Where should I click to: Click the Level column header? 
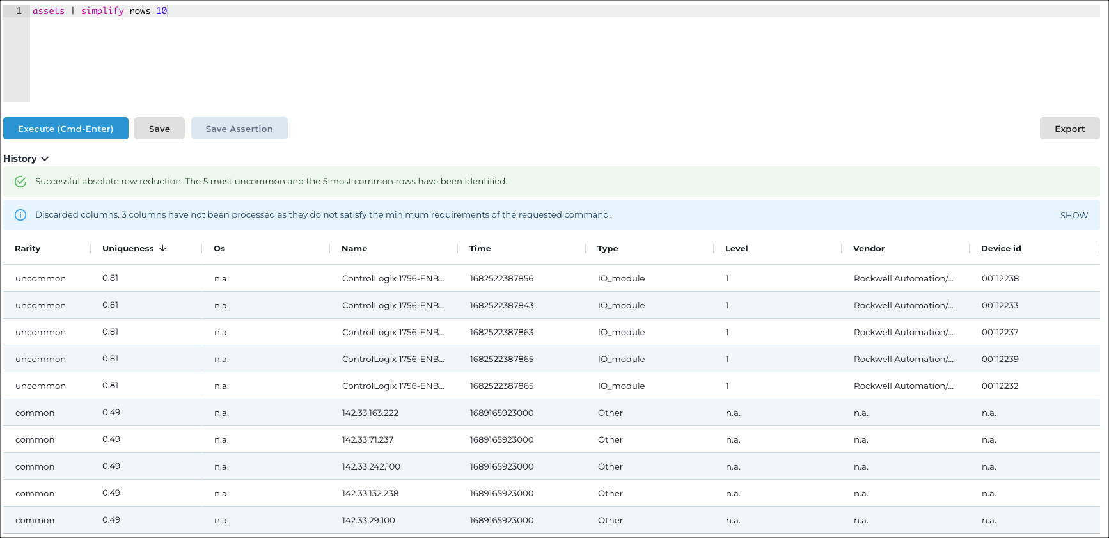(x=737, y=248)
